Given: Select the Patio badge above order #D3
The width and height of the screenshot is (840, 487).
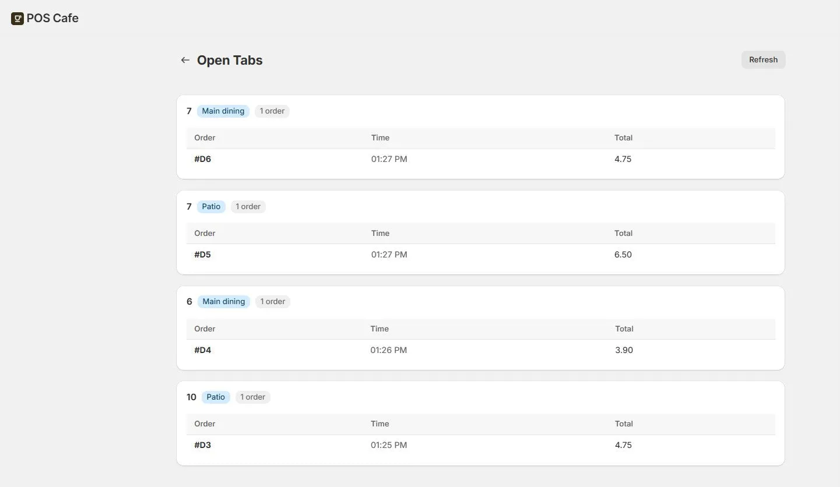Looking at the screenshot, I should coord(216,397).
